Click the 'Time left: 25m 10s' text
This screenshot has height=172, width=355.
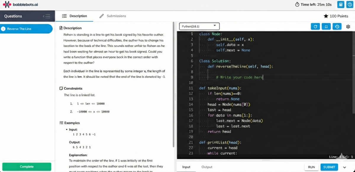[316, 5]
